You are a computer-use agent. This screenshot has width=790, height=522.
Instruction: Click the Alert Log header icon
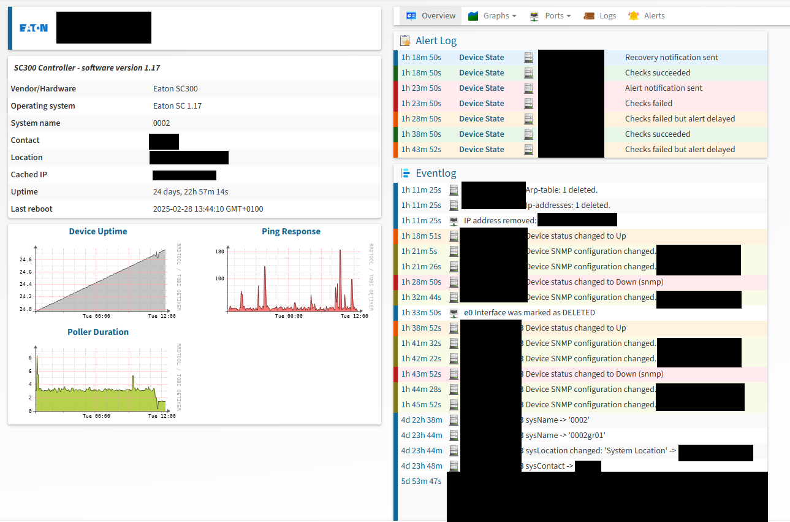[405, 41]
